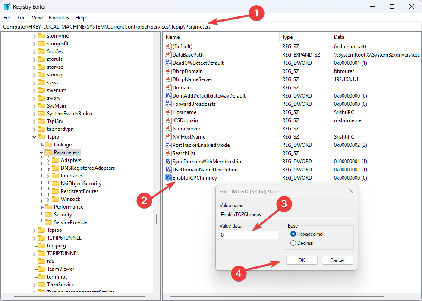Open the Edit menu
Image resolution: width=422 pixels, height=301 pixels.
point(22,18)
